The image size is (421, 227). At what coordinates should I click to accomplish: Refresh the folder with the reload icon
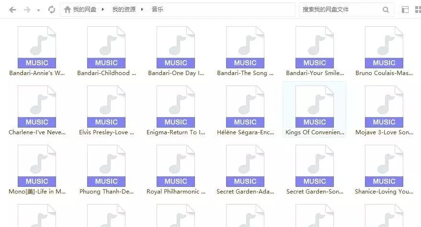click(x=52, y=10)
